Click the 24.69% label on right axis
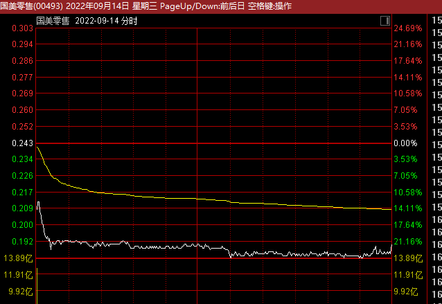Viewport: 442px width, 304px height. 407,28
